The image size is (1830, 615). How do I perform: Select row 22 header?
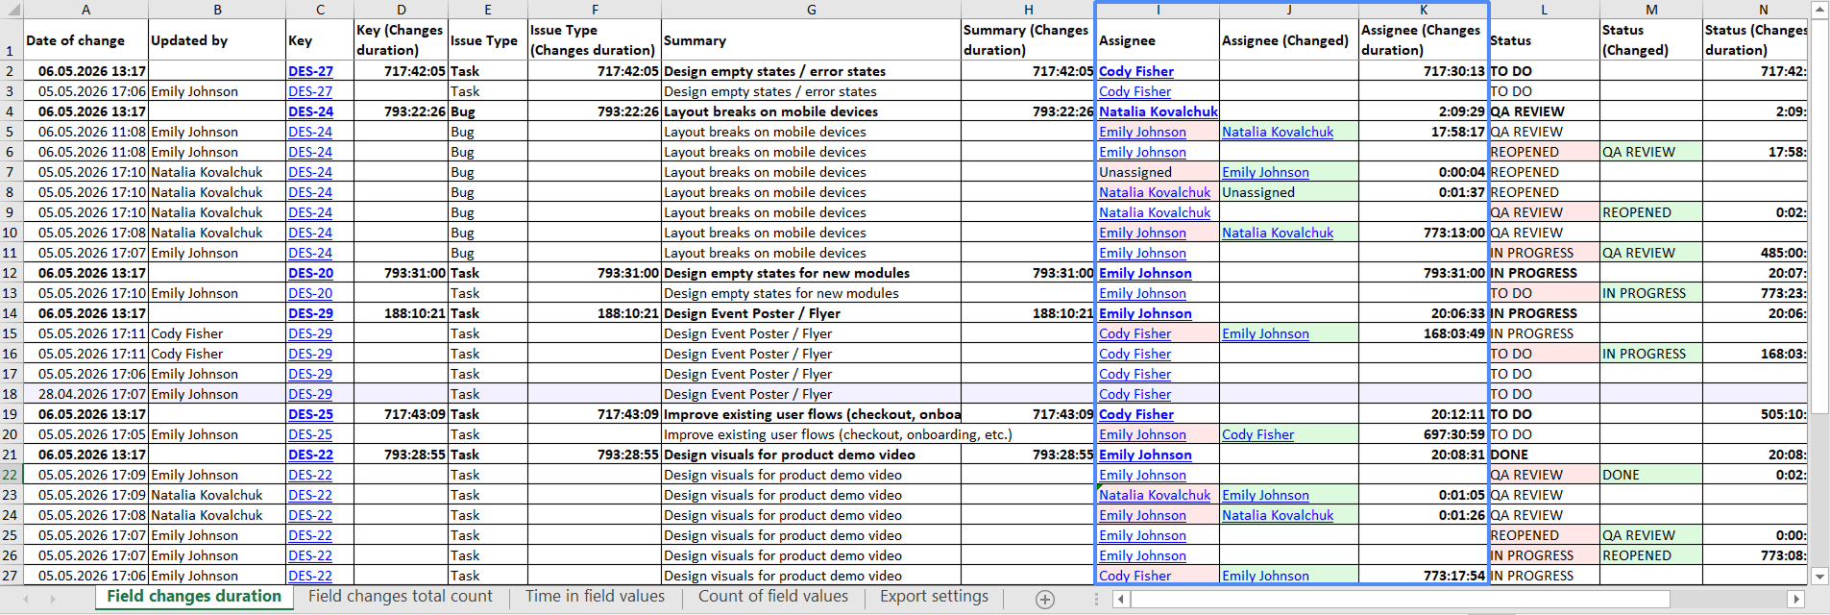11,475
